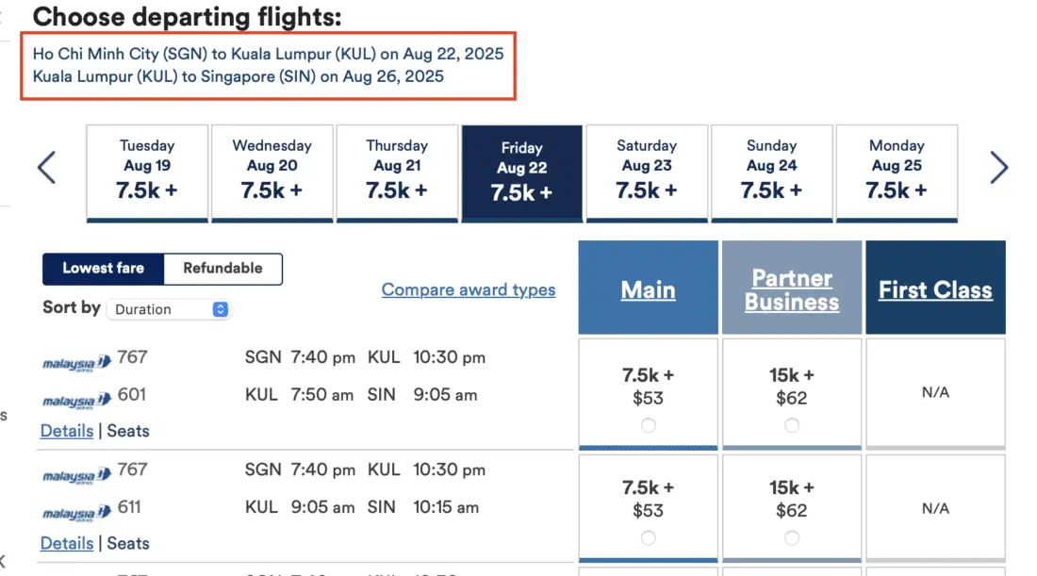
Task: Click the First Class column header
Action: (x=935, y=289)
